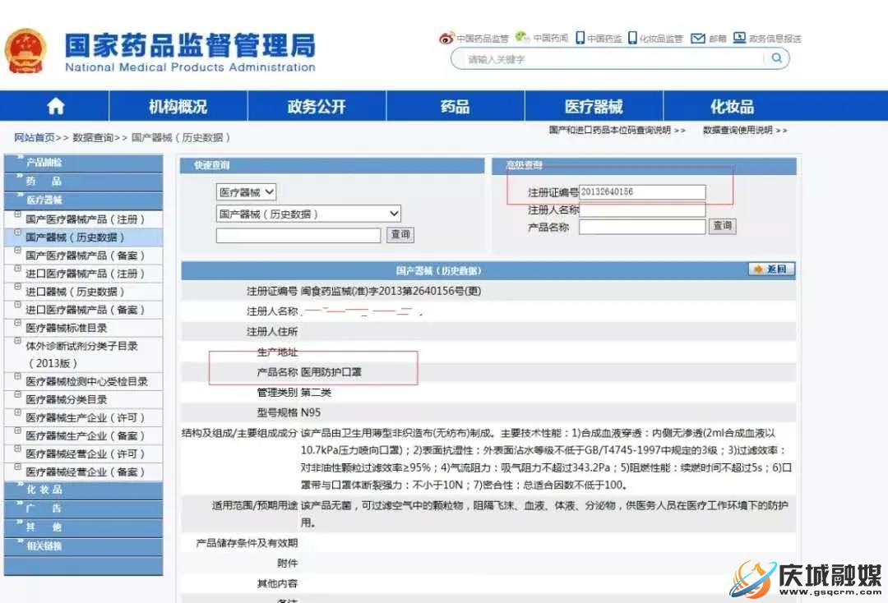Click the 邮箱 envelope icon

pyautogui.click(x=698, y=38)
